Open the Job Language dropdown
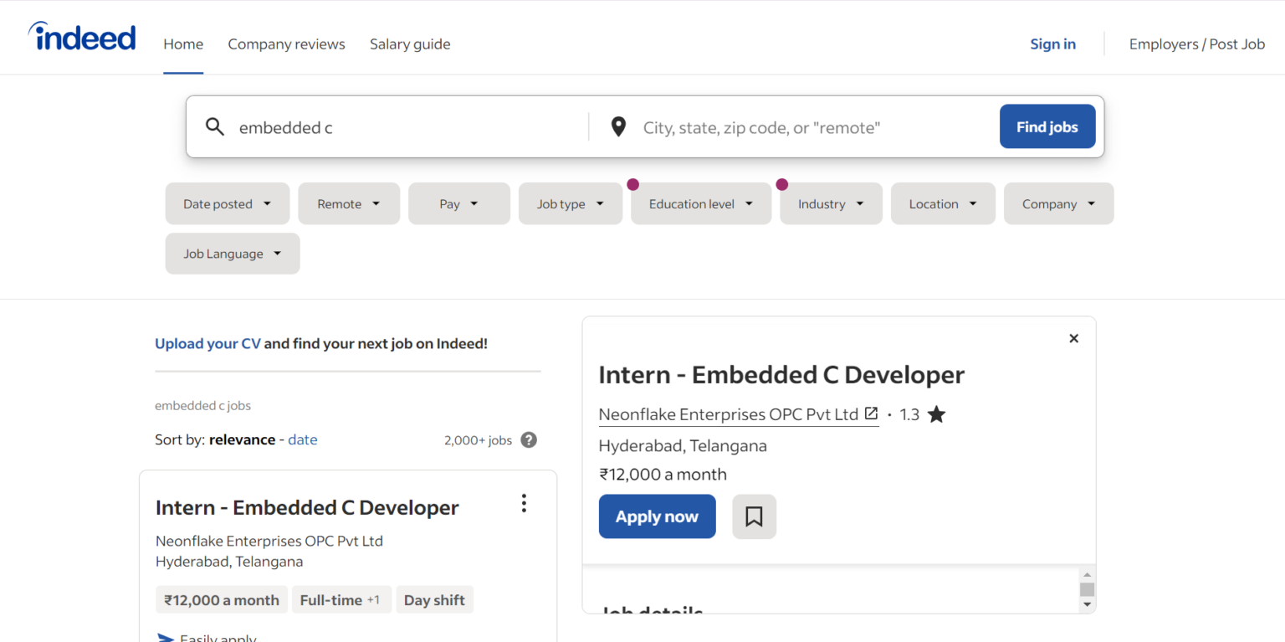 pos(232,254)
